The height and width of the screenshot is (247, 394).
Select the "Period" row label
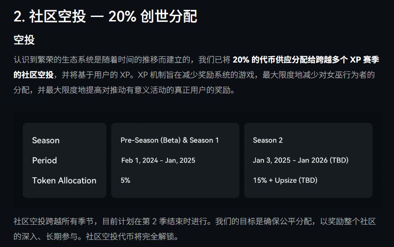[45, 160]
